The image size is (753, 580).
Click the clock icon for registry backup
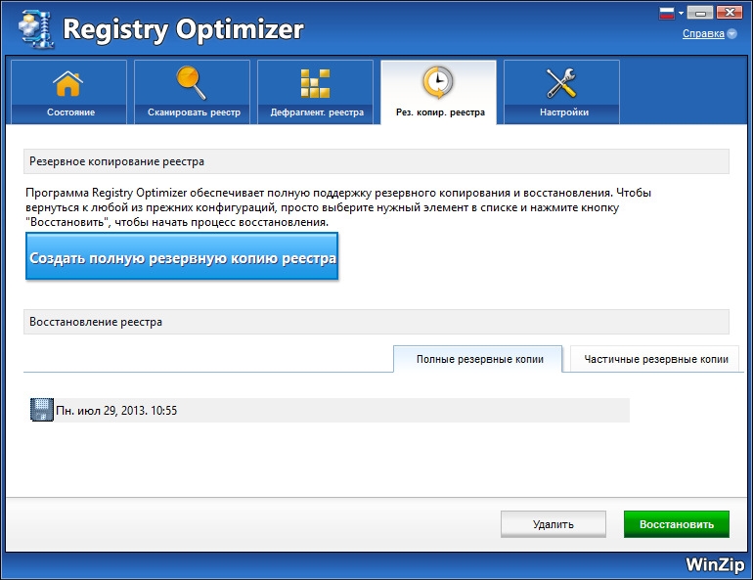point(437,82)
